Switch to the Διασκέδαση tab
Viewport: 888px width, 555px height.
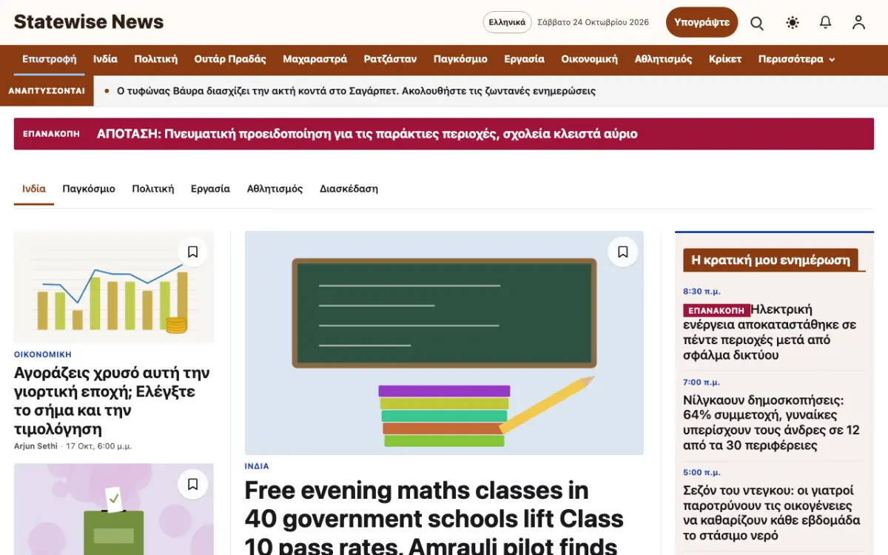pyautogui.click(x=349, y=189)
